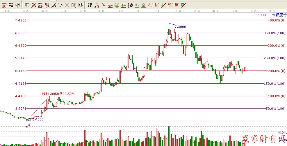Click the 7.3000 peak price label
Image resolution: width=287 pixels, height=146 pixels.
coord(180,27)
